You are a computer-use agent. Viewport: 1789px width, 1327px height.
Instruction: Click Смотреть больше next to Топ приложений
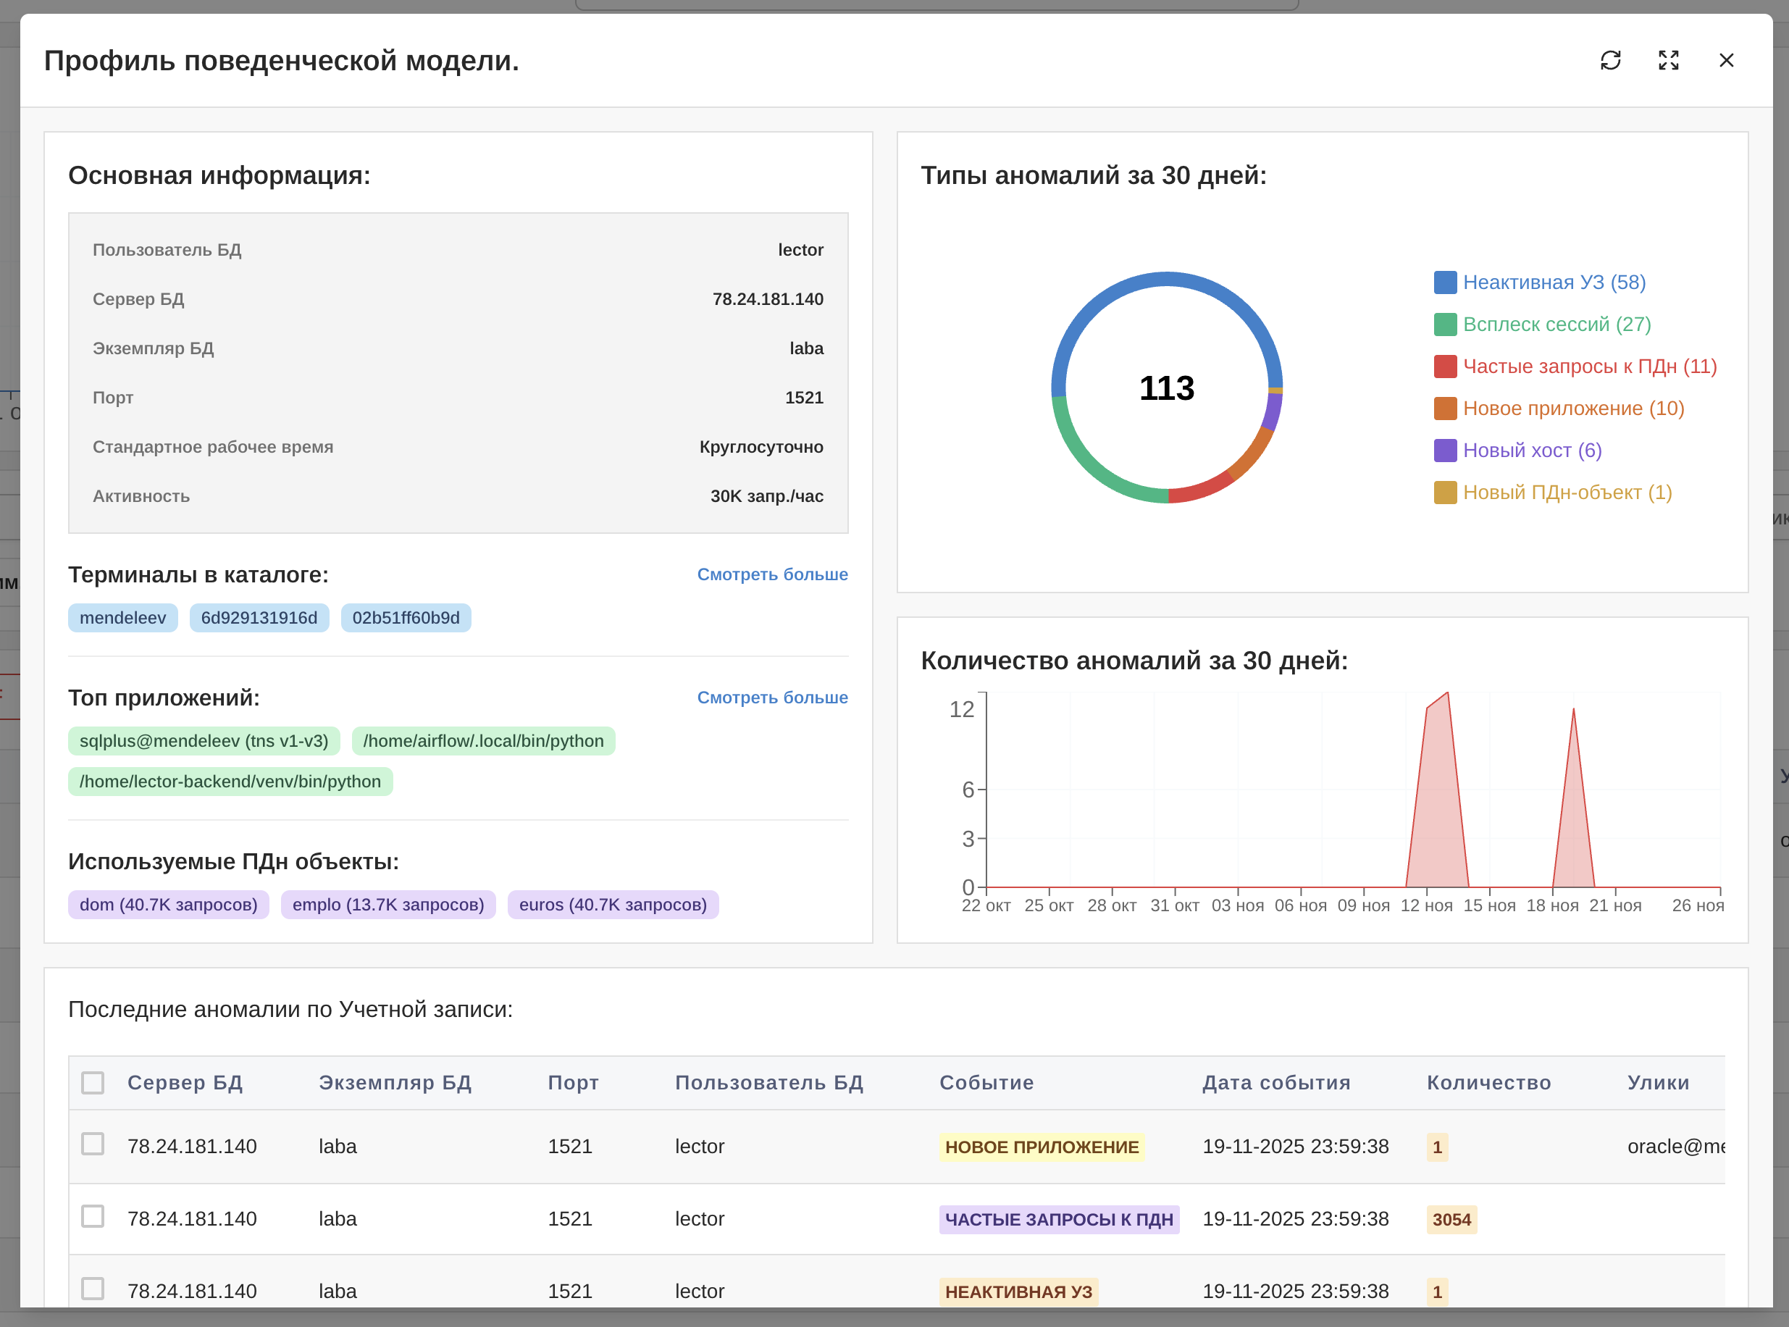coord(772,698)
